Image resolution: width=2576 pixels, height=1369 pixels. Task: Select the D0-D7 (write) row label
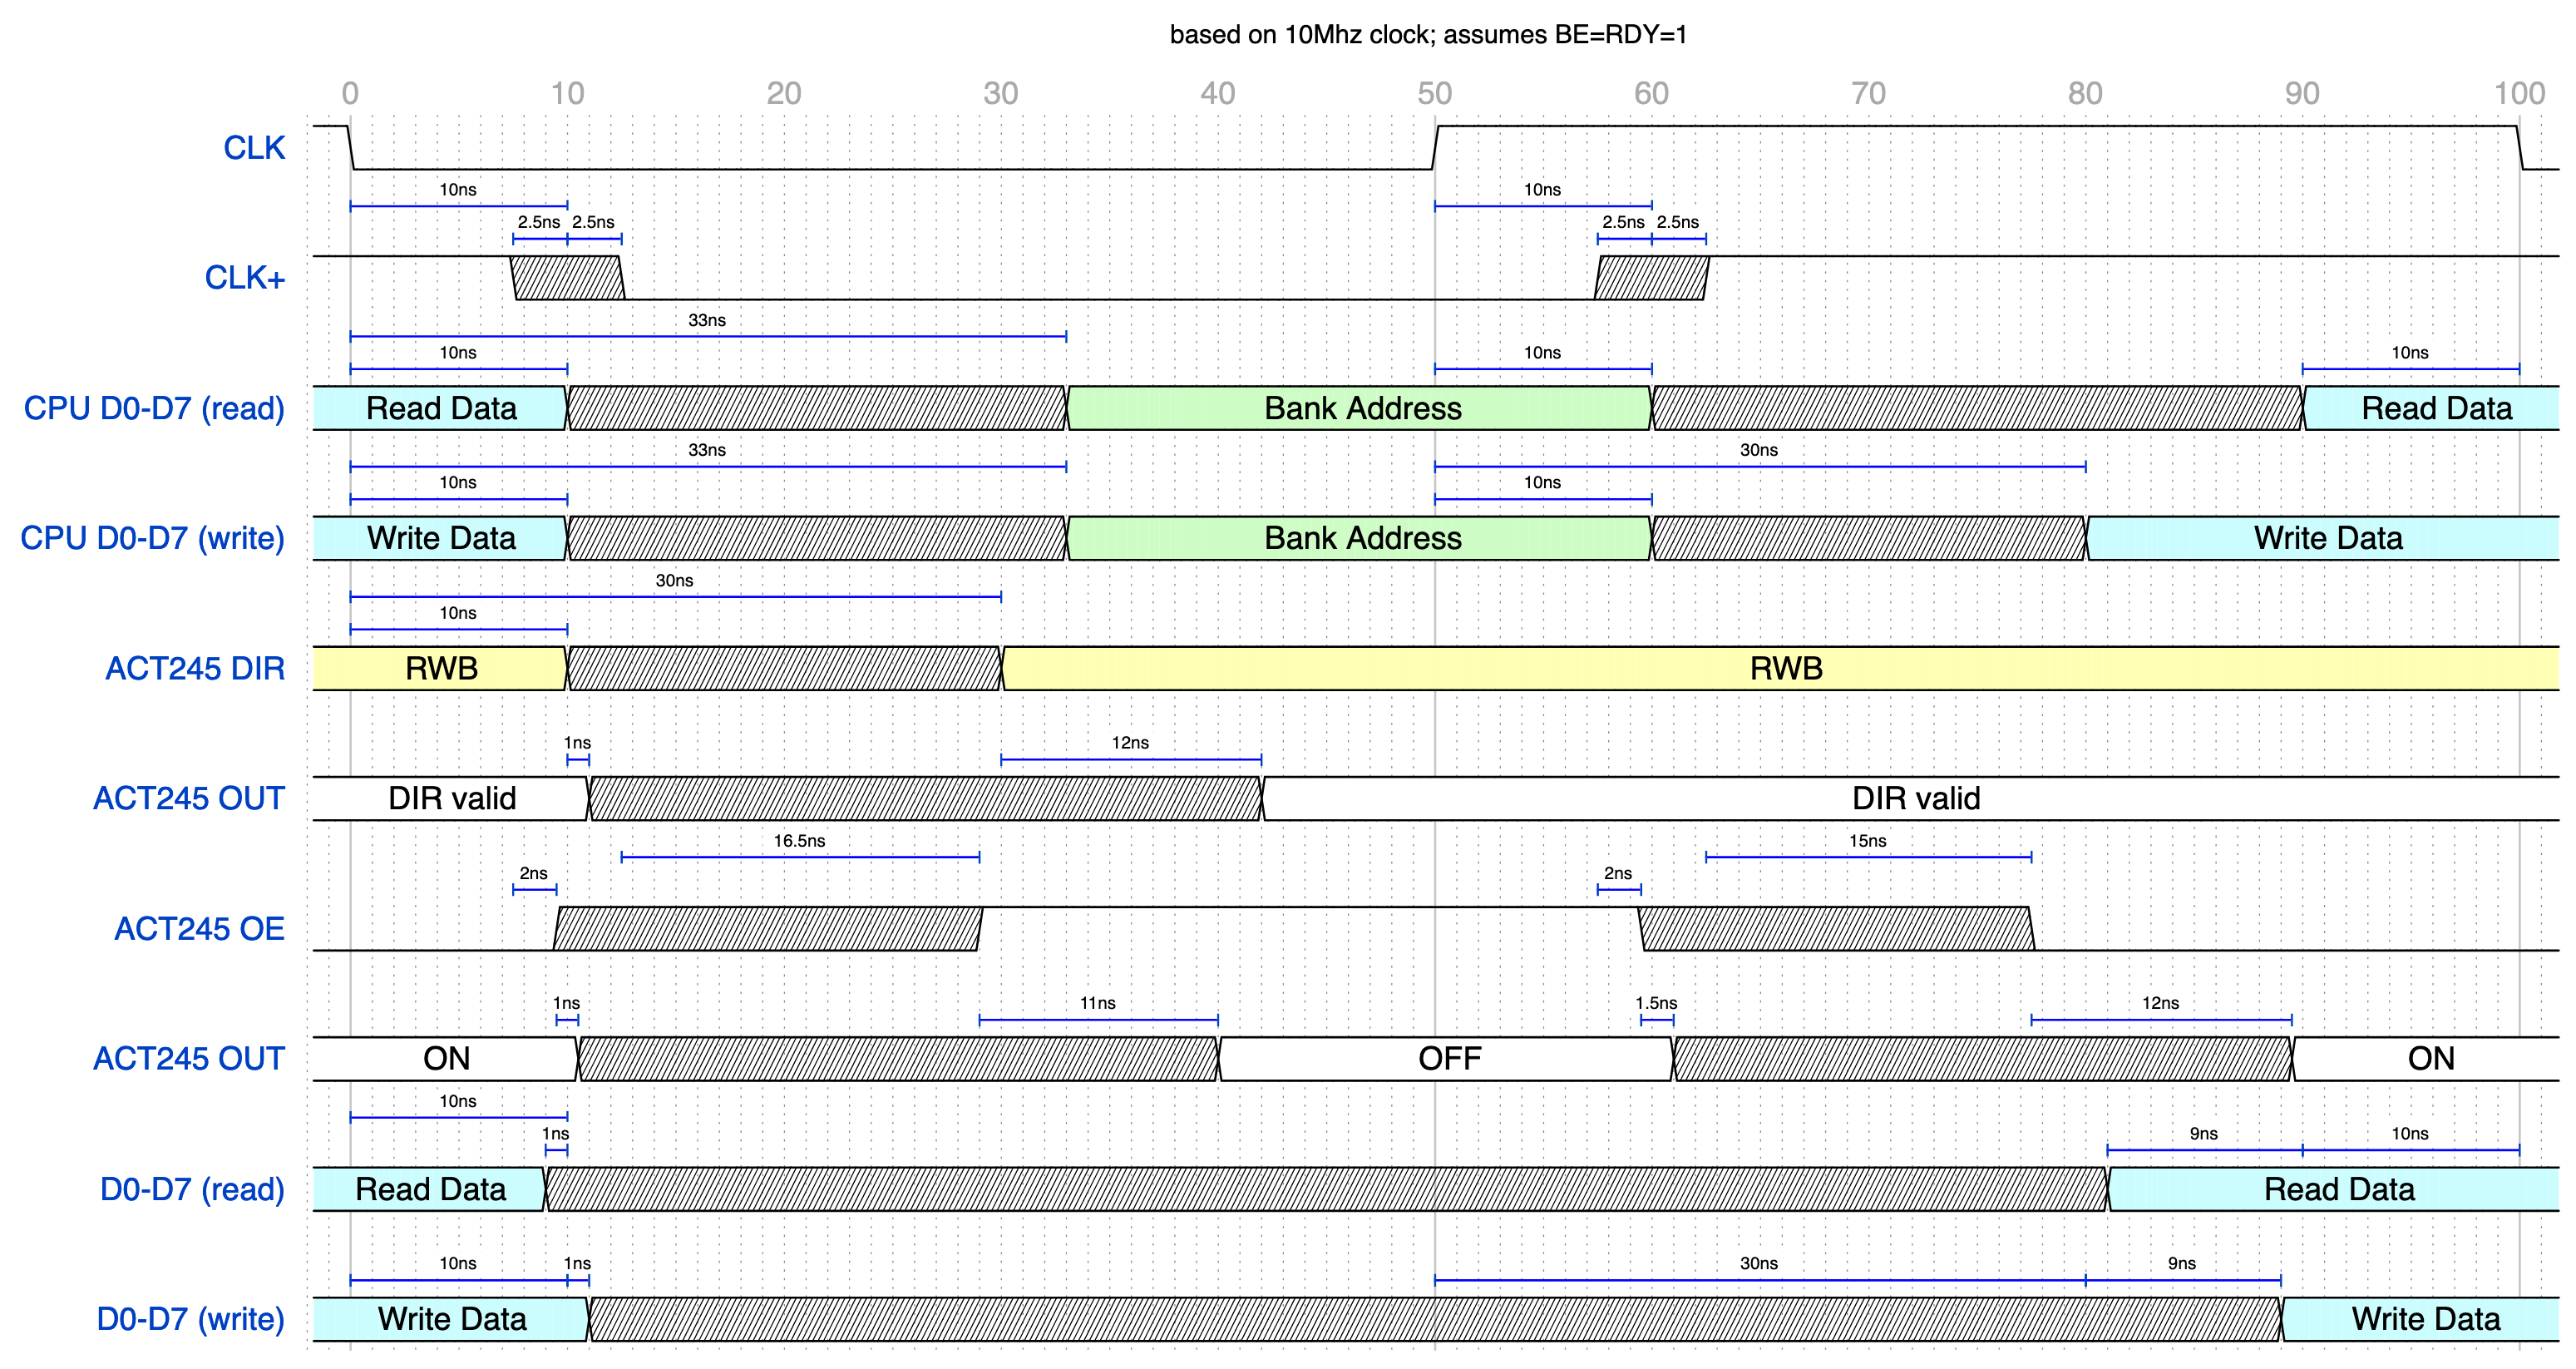(191, 1319)
